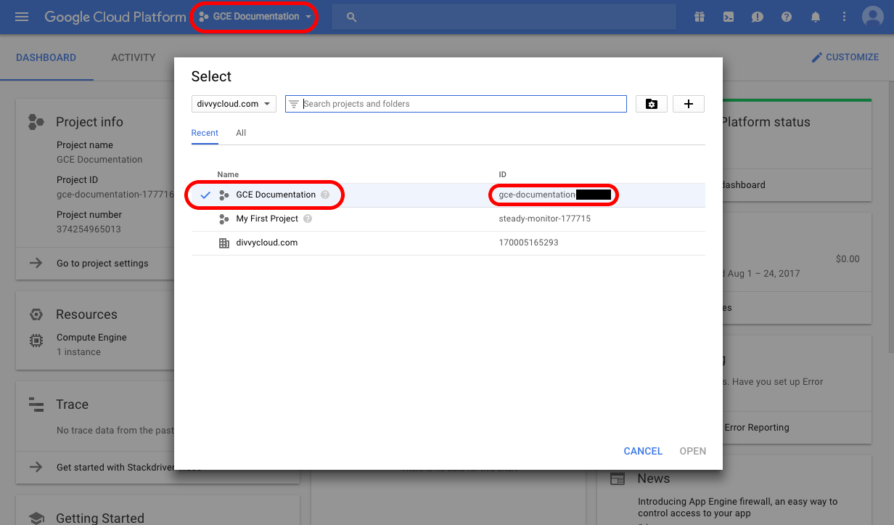Open the user account avatar
This screenshot has width=894, height=525.
pos(872,17)
